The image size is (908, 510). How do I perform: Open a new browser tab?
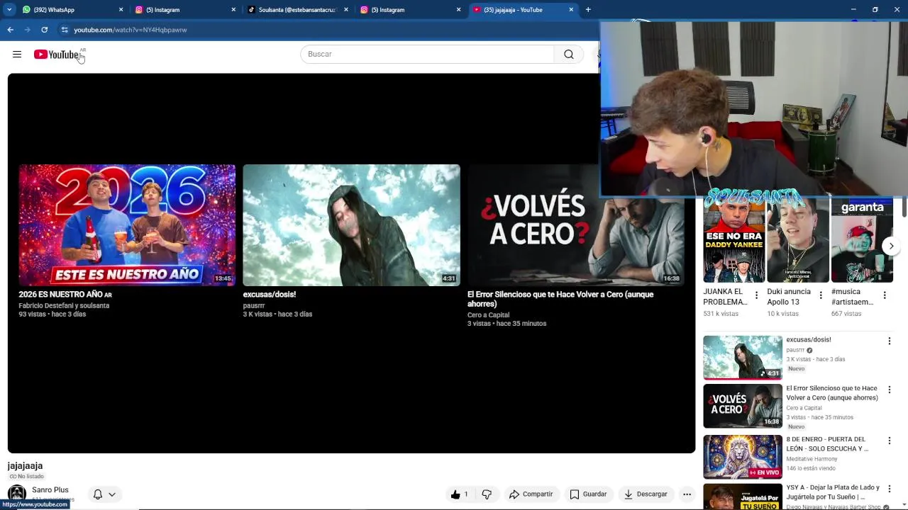588,10
